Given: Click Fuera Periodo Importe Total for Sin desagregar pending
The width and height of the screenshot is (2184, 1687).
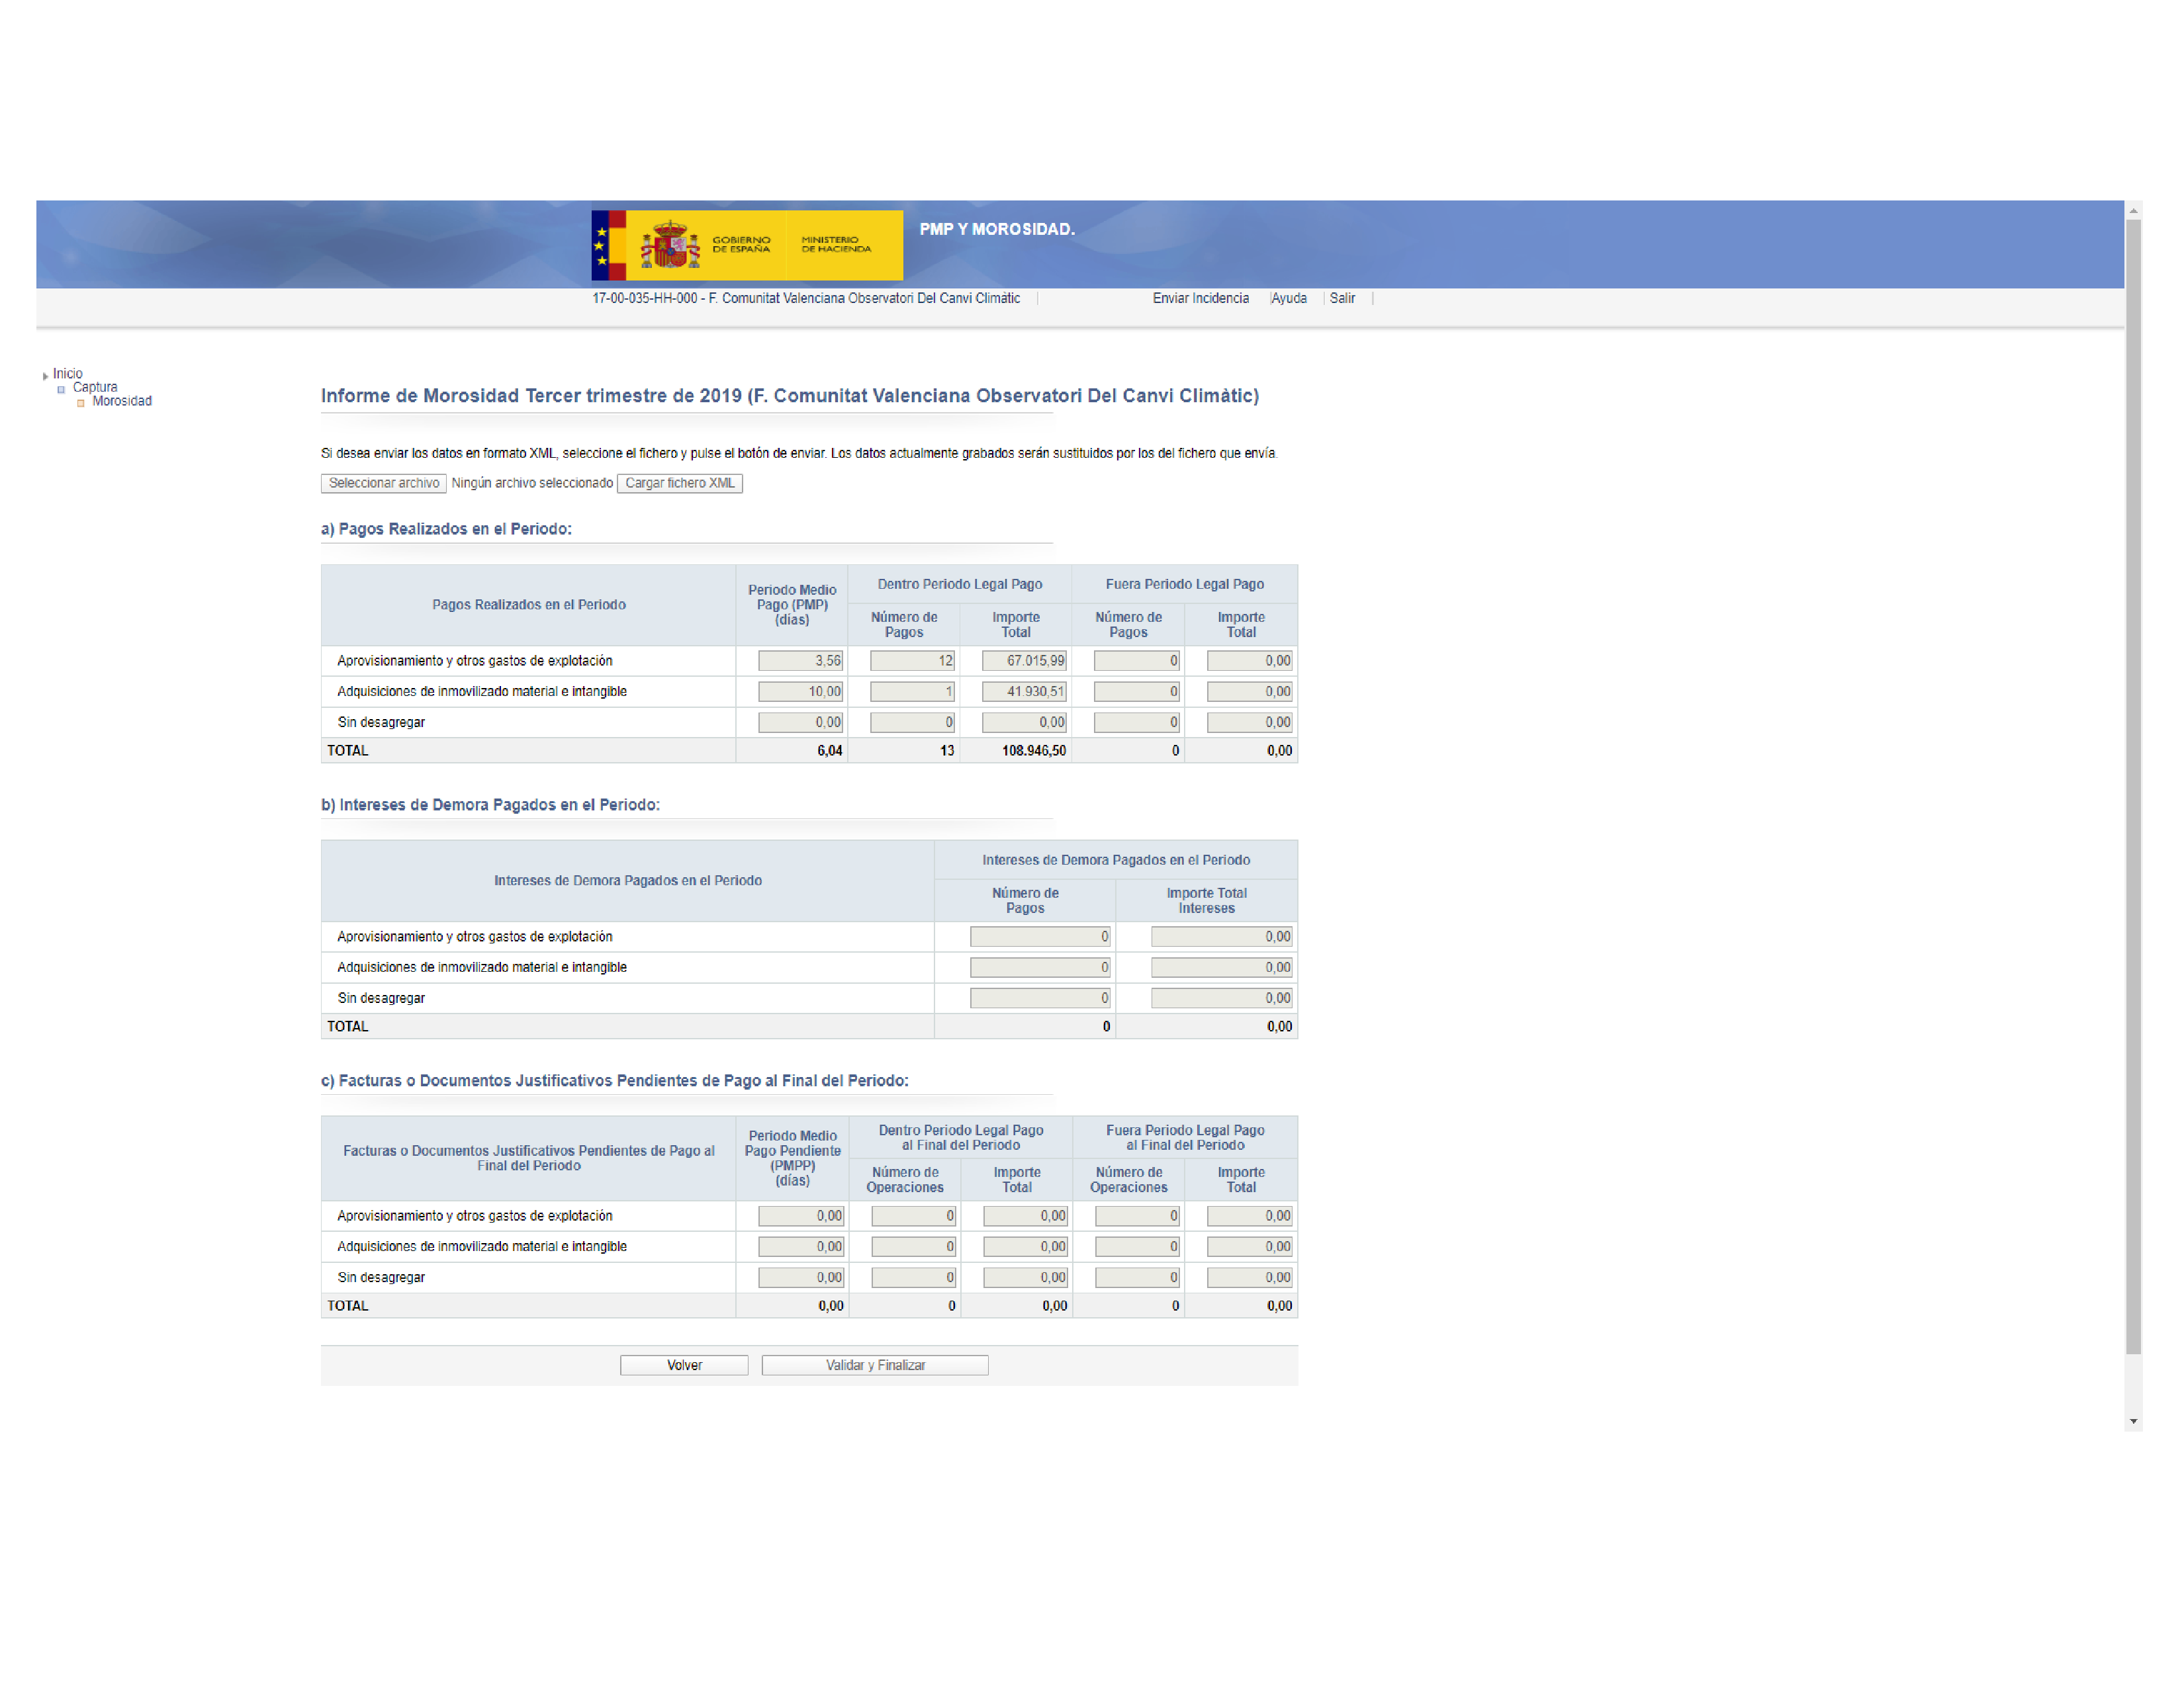Looking at the screenshot, I should [x=1249, y=1278].
